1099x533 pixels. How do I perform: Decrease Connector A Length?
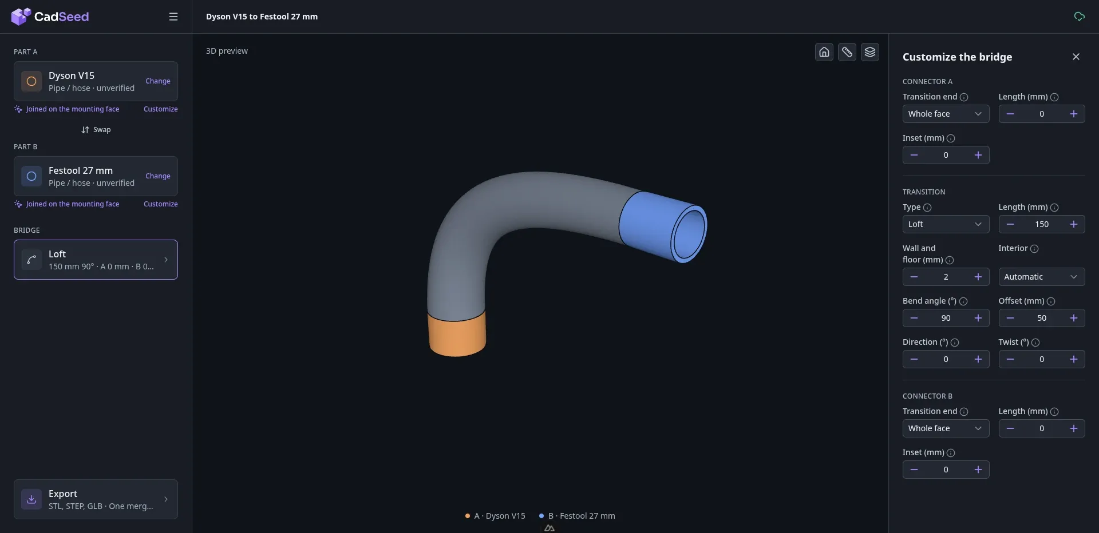coord(1010,114)
